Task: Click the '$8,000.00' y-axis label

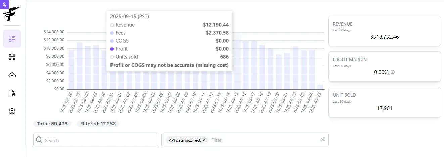Action: click(55, 56)
